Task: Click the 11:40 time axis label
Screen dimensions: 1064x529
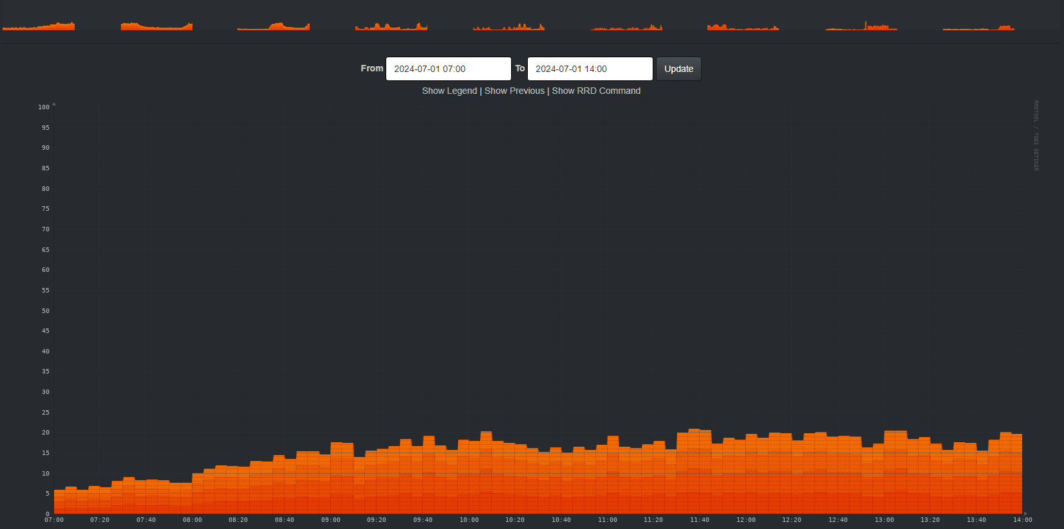Action: point(700,520)
